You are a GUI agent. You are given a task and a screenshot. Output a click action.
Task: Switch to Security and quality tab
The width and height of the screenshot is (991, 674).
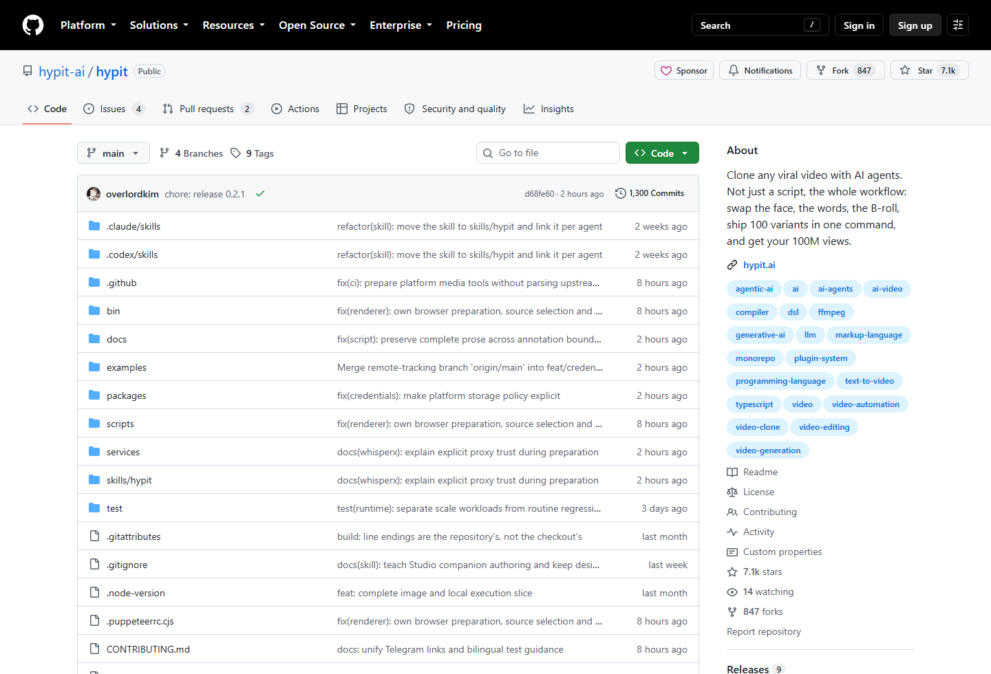pyautogui.click(x=455, y=109)
